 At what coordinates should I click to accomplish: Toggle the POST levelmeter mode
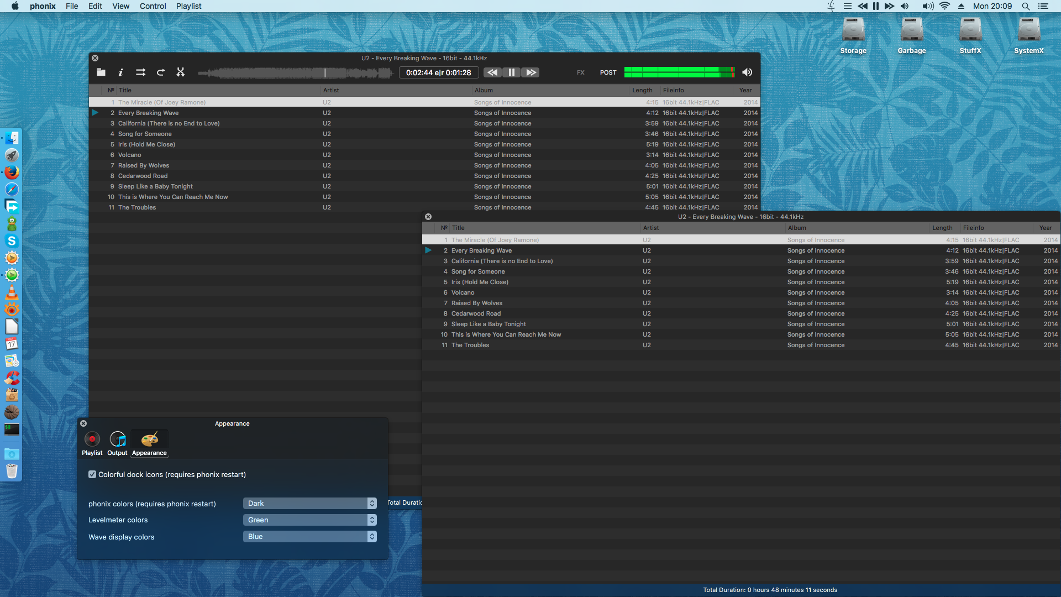click(608, 72)
